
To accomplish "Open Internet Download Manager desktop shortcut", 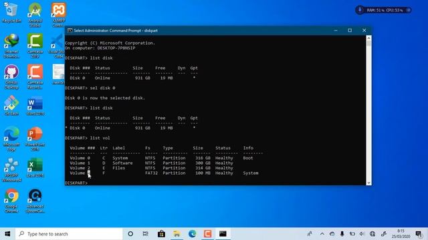I will point(11,46).
